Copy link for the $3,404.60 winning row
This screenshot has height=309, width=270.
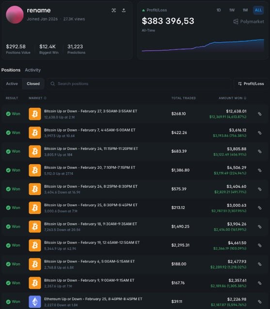[x=260, y=189]
